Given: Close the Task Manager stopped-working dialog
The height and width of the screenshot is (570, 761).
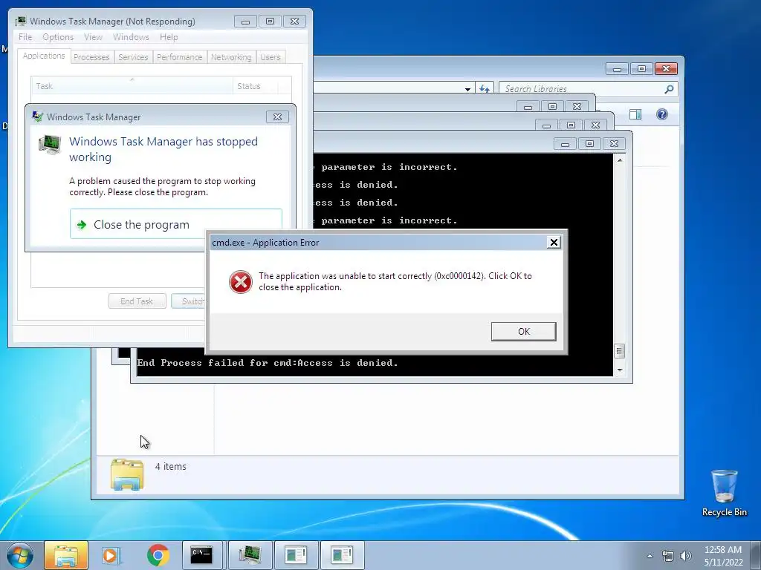Looking at the screenshot, I should tap(277, 117).
